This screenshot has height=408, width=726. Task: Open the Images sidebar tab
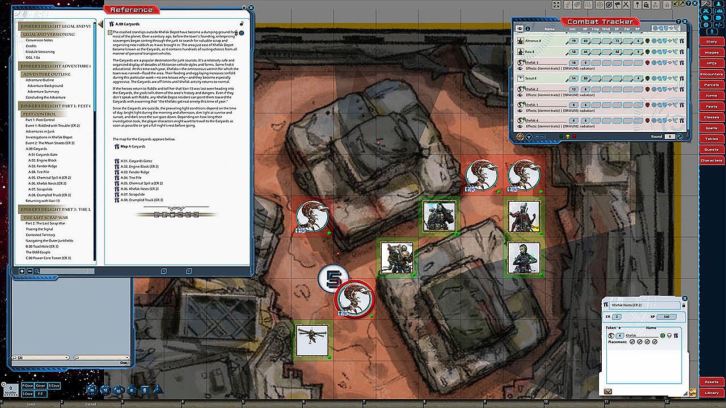pos(711,53)
